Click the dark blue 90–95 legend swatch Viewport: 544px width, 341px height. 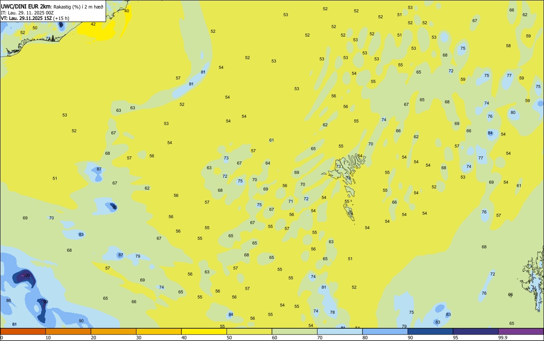431,331
